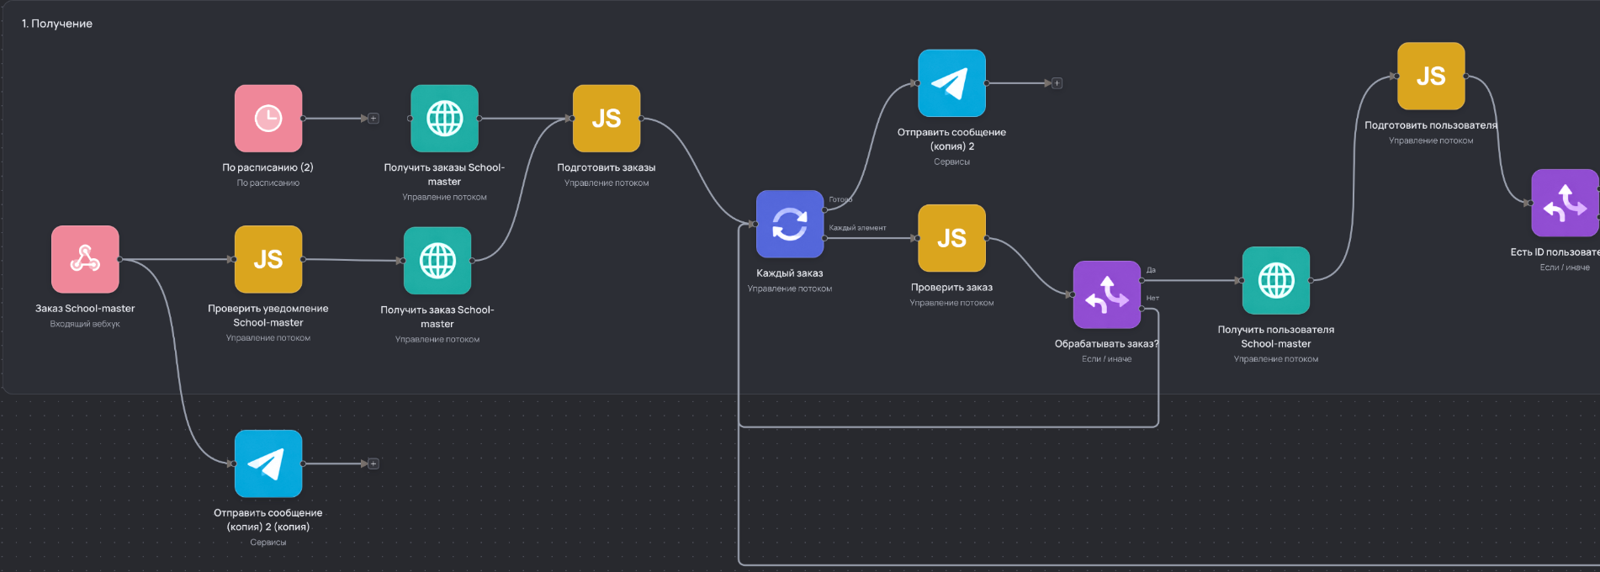This screenshot has width=1600, height=572.
Task: Click plus after 'Отправить сообщение (копия) 2' node
Action: click(x=1057, y=83)
